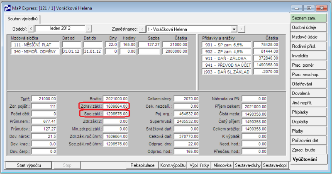Select 901 - SP zam. 6,5% row
Screen dimensions: 332x174
click(x=226, y=45)
